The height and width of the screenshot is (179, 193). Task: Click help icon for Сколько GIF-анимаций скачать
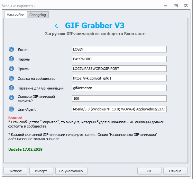(x=12, y=98)
